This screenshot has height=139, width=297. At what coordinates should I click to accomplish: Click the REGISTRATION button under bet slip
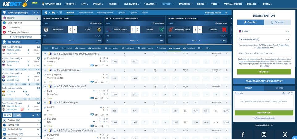pos(264,113)
